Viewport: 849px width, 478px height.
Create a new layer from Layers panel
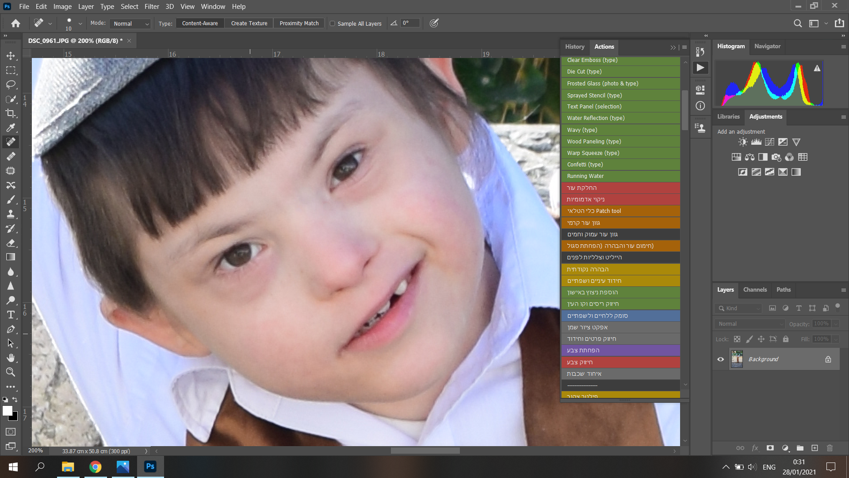point(815,448)
